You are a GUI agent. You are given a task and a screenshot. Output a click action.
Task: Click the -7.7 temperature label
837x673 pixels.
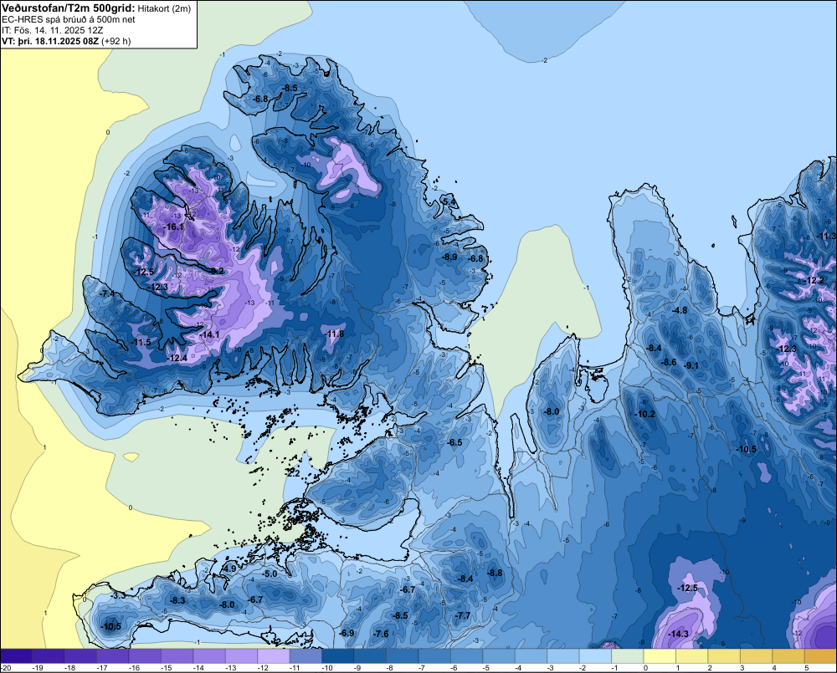pos(463,615)
